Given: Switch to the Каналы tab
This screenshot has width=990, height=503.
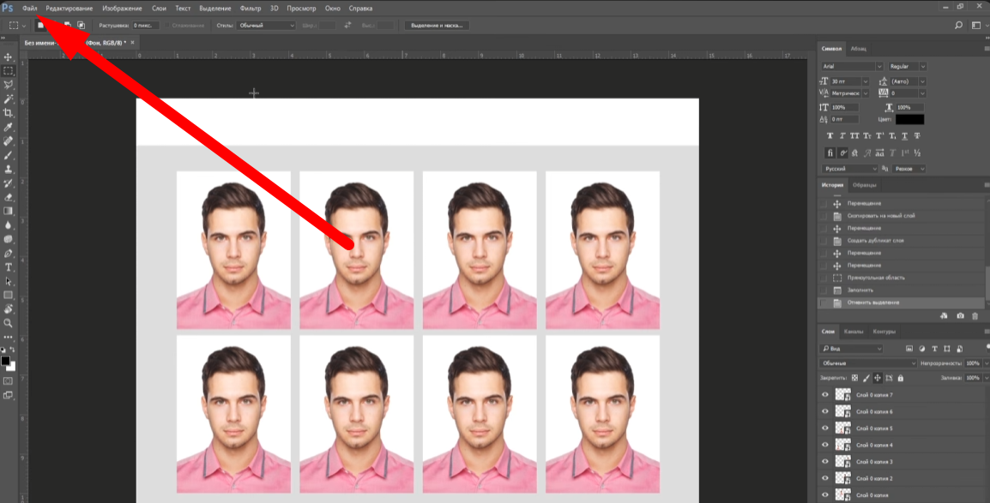Looking at the screenshot, I should click(853, 332).
